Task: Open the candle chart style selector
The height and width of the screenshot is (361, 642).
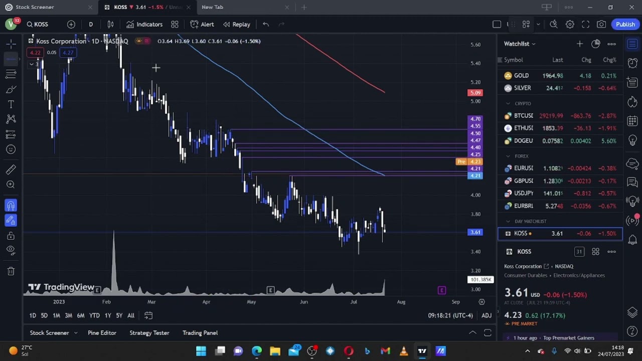Action: click(110, 24)
